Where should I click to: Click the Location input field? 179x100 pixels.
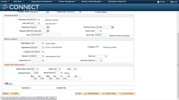point(36,52)
